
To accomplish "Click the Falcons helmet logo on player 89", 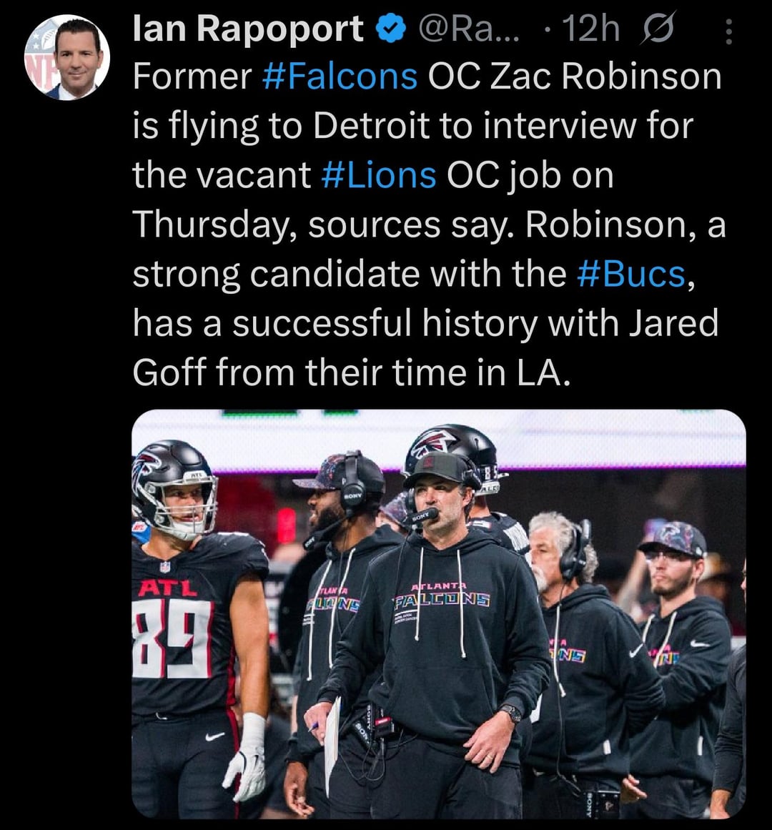I will 147,465.
